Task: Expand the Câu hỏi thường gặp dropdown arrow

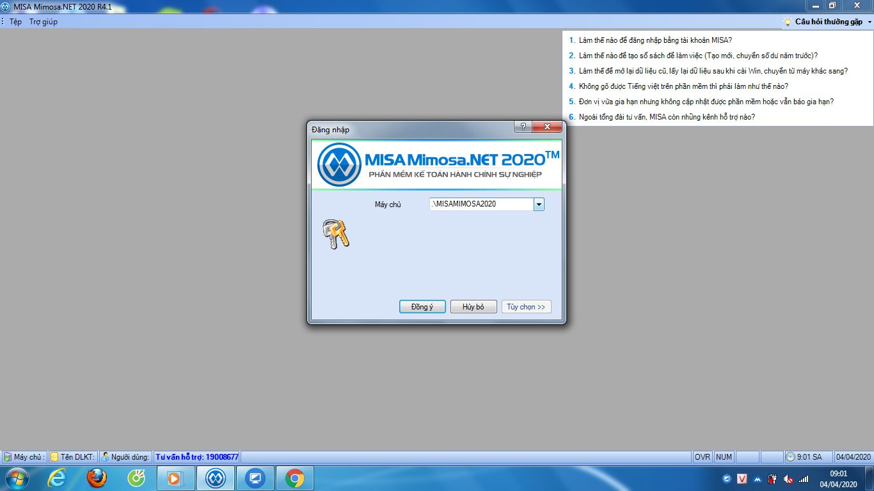Action: (870, 22)
